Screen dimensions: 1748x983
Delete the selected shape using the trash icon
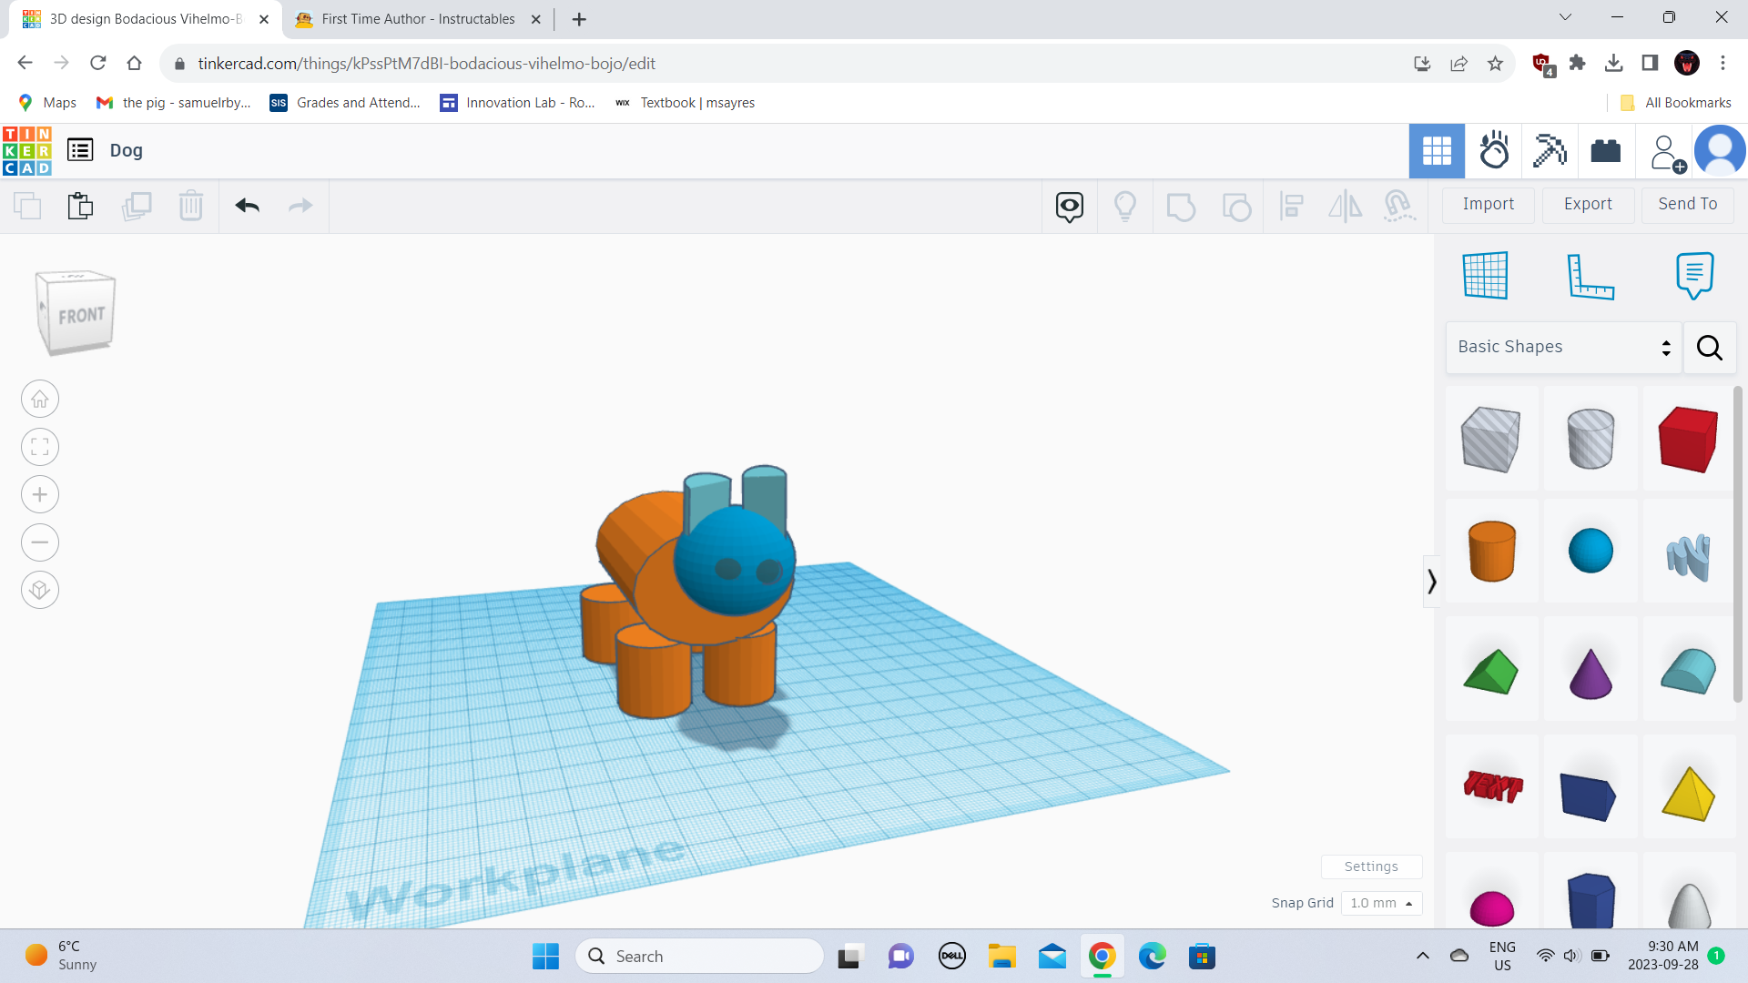click(x=191, y=206)
